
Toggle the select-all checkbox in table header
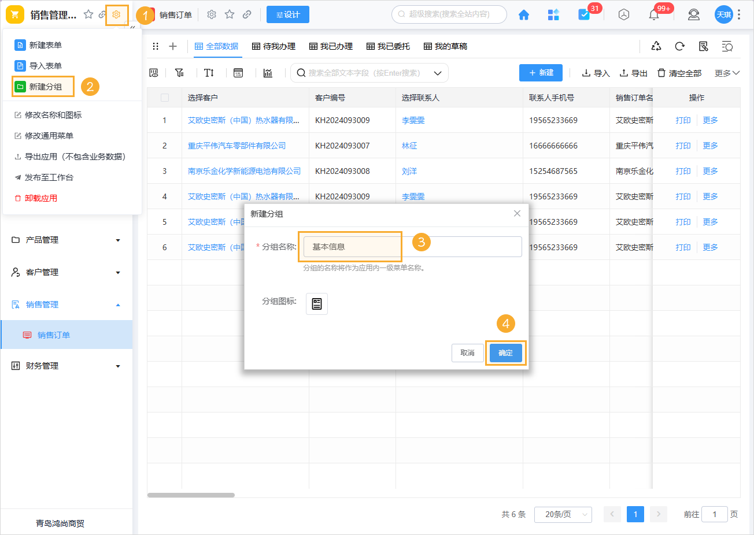click(x=165, y=98)
